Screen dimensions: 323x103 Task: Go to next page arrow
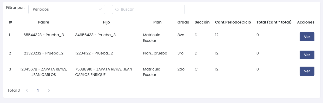coord(49,90)
